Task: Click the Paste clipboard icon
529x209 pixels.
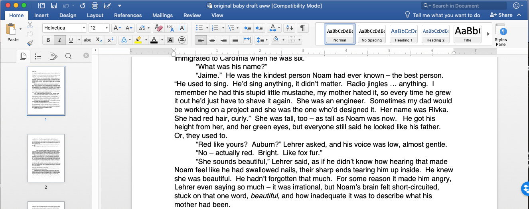Action: [x=12, y=30]
